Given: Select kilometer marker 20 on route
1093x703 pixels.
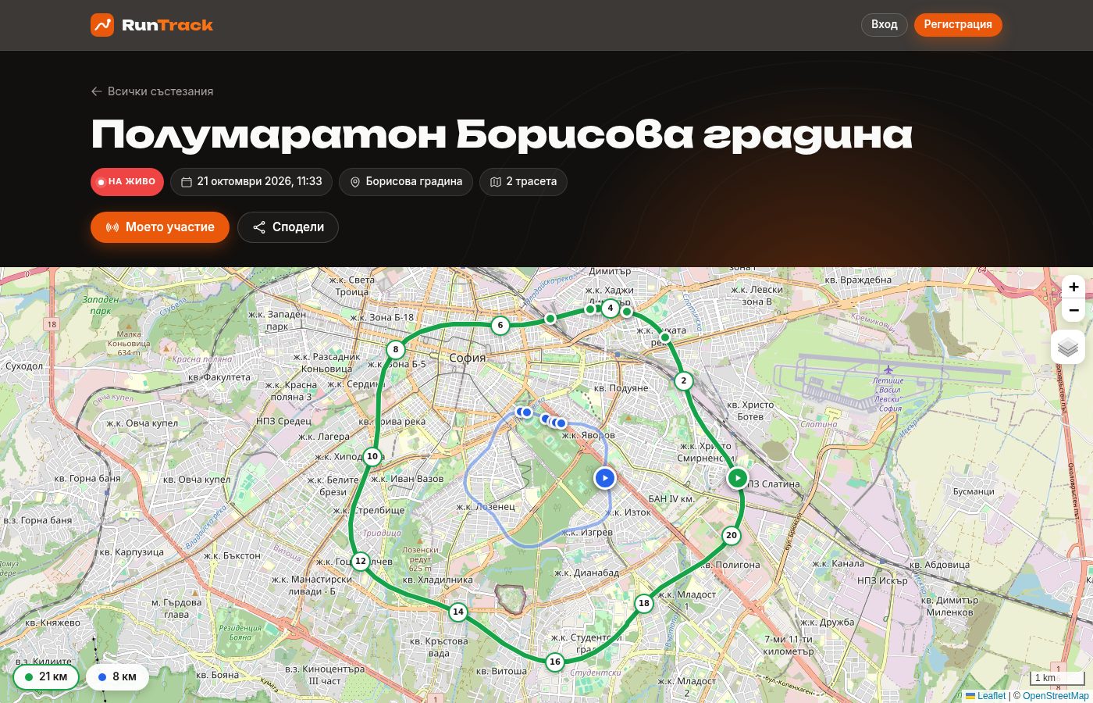Looking at the screenshot, I should tap(732, 535).
